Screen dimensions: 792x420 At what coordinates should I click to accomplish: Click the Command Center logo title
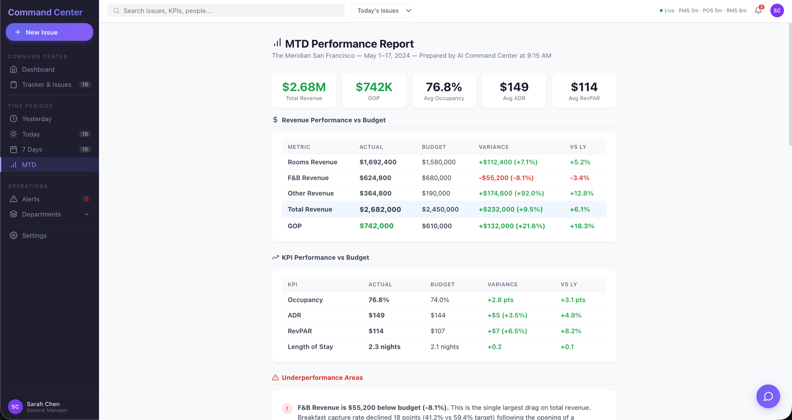coord(45,12)
